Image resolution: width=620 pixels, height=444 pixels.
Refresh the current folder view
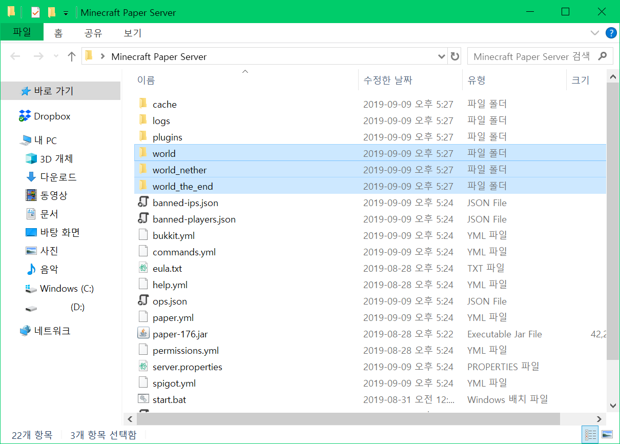[x=454, y=56]
